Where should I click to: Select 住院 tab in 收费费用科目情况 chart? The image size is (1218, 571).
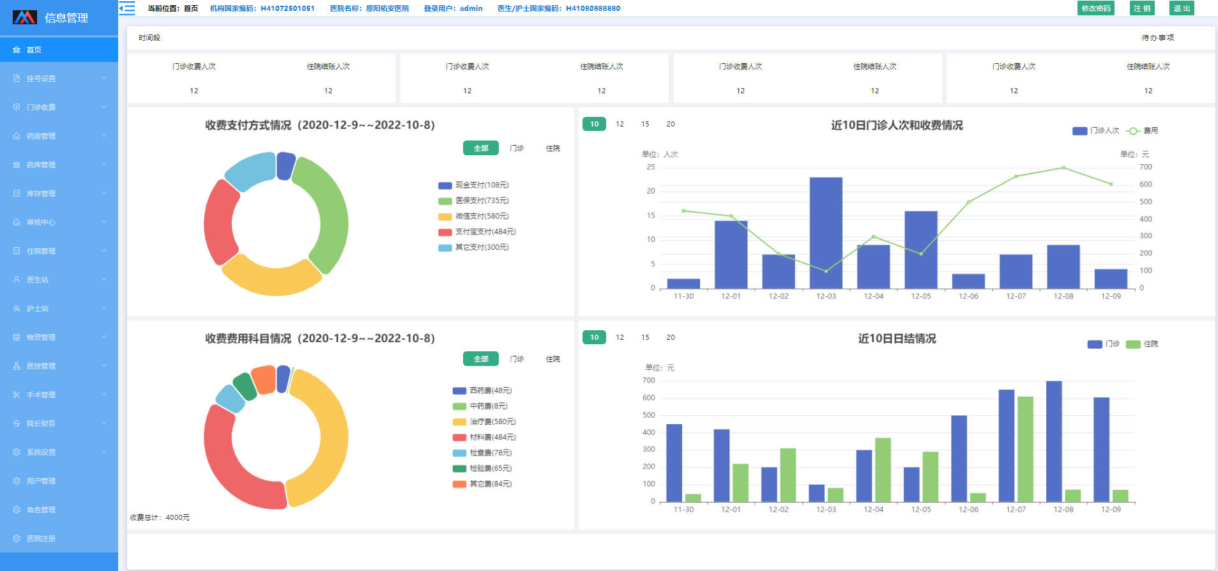point(552,359)
